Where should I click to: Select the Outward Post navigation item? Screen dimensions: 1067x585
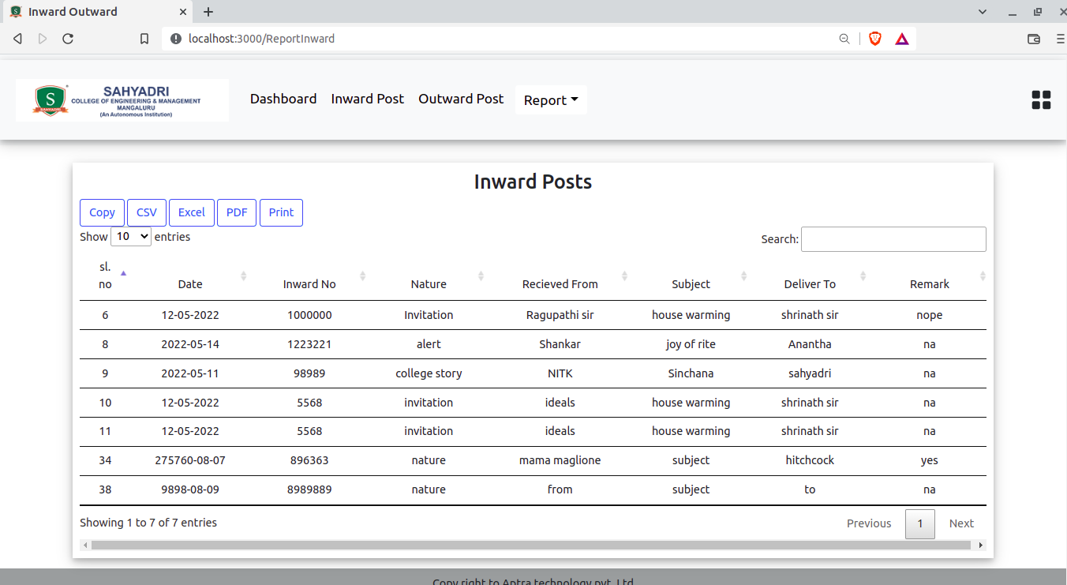pos(461,99)
